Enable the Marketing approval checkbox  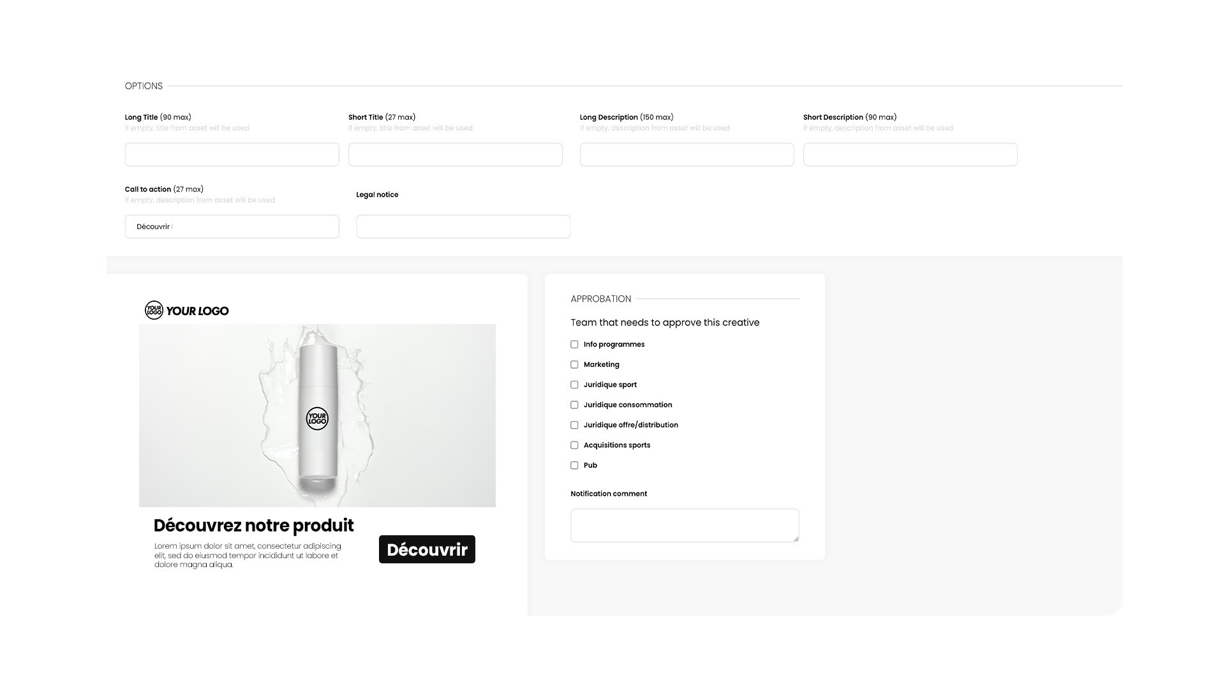(x=574, y=365)
